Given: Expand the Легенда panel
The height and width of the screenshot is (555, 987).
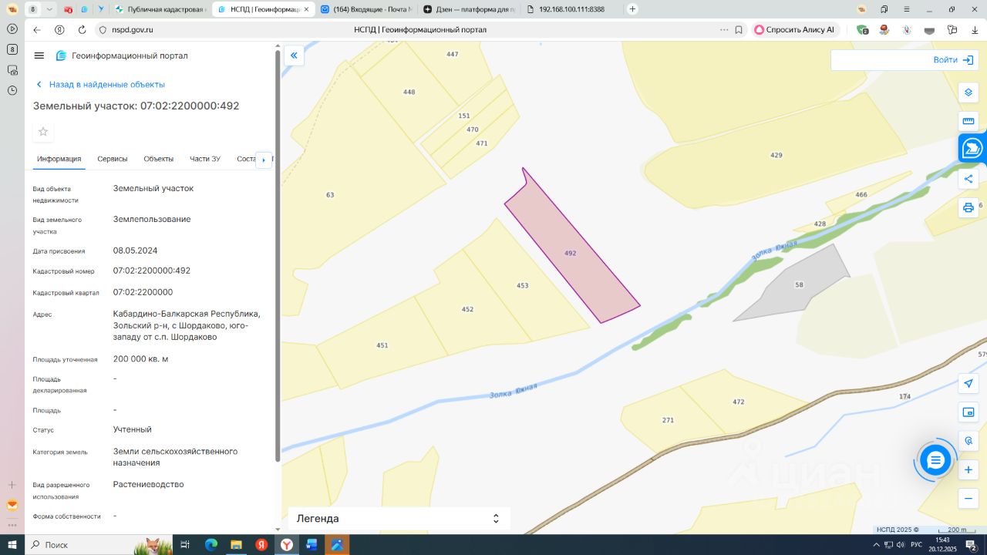Looking at the screenshot, I should tap(399, 519).
